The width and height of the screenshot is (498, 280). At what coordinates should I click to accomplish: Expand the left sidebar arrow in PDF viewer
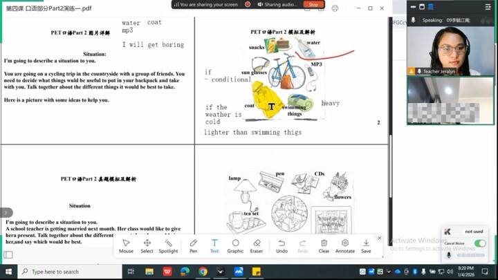pos(6,213)
